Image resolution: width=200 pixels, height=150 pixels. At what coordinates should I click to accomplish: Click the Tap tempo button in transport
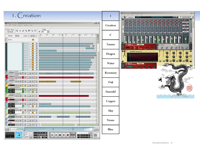pos(31,135)
